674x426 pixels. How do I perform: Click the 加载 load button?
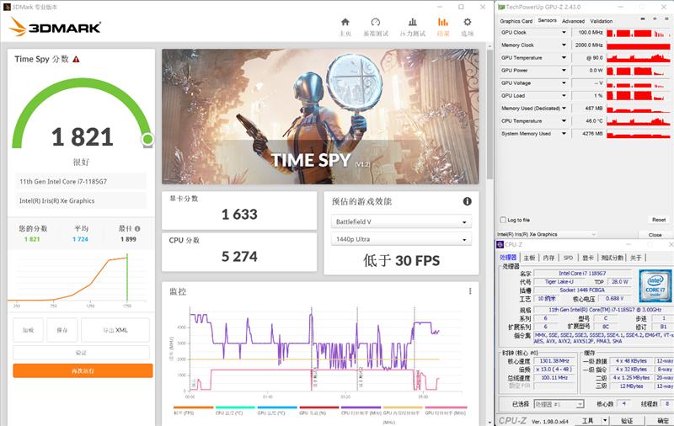pos(29,330)
